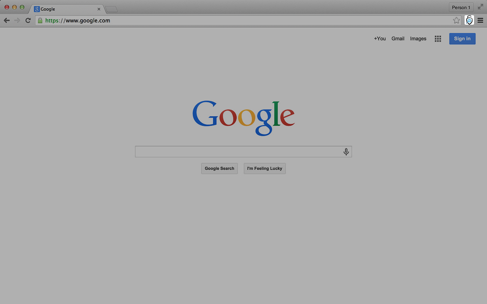Image resolution: width=487 pixels, height=304 pixels.
Task: Open the Person 1 profile menu
Action: (x=461, y=7)
